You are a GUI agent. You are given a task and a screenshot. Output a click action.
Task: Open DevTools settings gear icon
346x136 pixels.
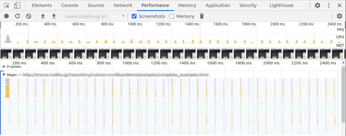point(318,5)
